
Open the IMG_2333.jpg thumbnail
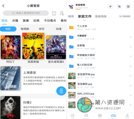[72, 95]
